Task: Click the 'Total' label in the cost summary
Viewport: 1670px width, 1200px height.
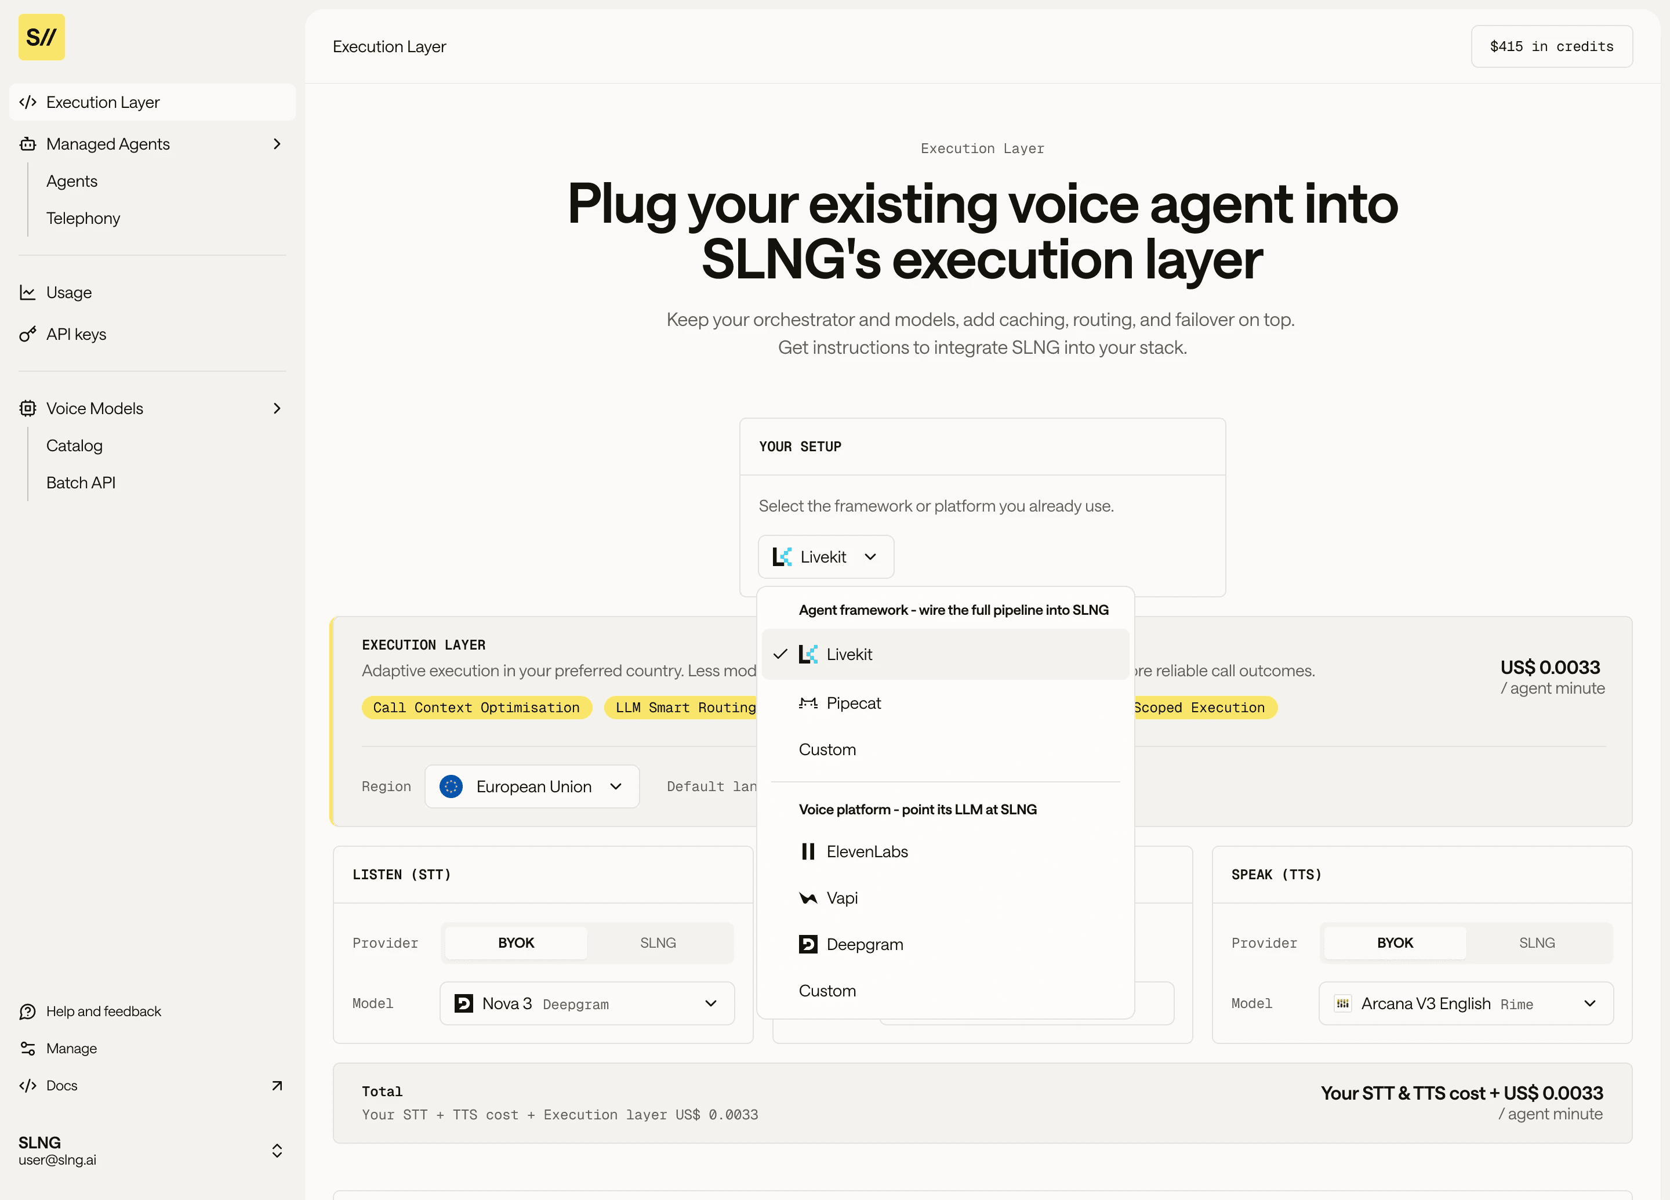Action: [x=382, y=1091]
